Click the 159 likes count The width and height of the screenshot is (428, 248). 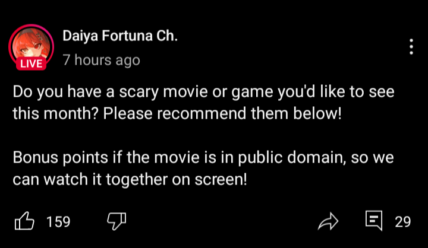(x=58, y=221)
